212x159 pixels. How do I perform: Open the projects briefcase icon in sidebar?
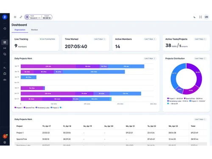(5, 74)
